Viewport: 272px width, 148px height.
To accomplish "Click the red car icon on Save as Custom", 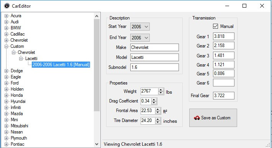I will pos(197,118).
